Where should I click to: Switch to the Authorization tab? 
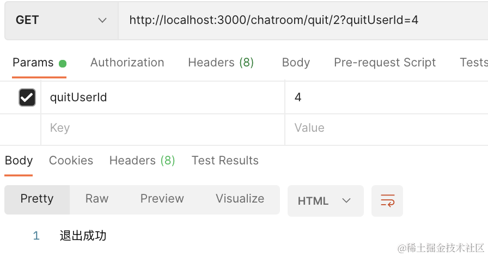coord(127,63)
